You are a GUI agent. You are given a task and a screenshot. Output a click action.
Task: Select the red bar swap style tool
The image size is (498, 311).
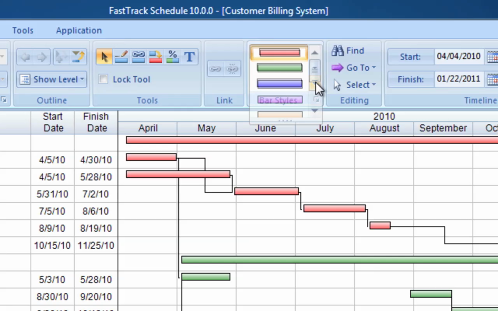point(156,57)
